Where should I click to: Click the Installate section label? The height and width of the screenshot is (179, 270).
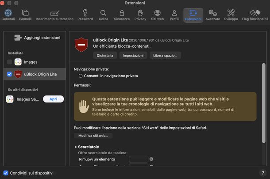pyautogui.click(x=15, y=53)
